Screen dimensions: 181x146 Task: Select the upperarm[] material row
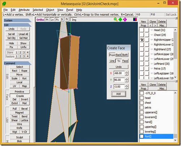click(156, 112)
